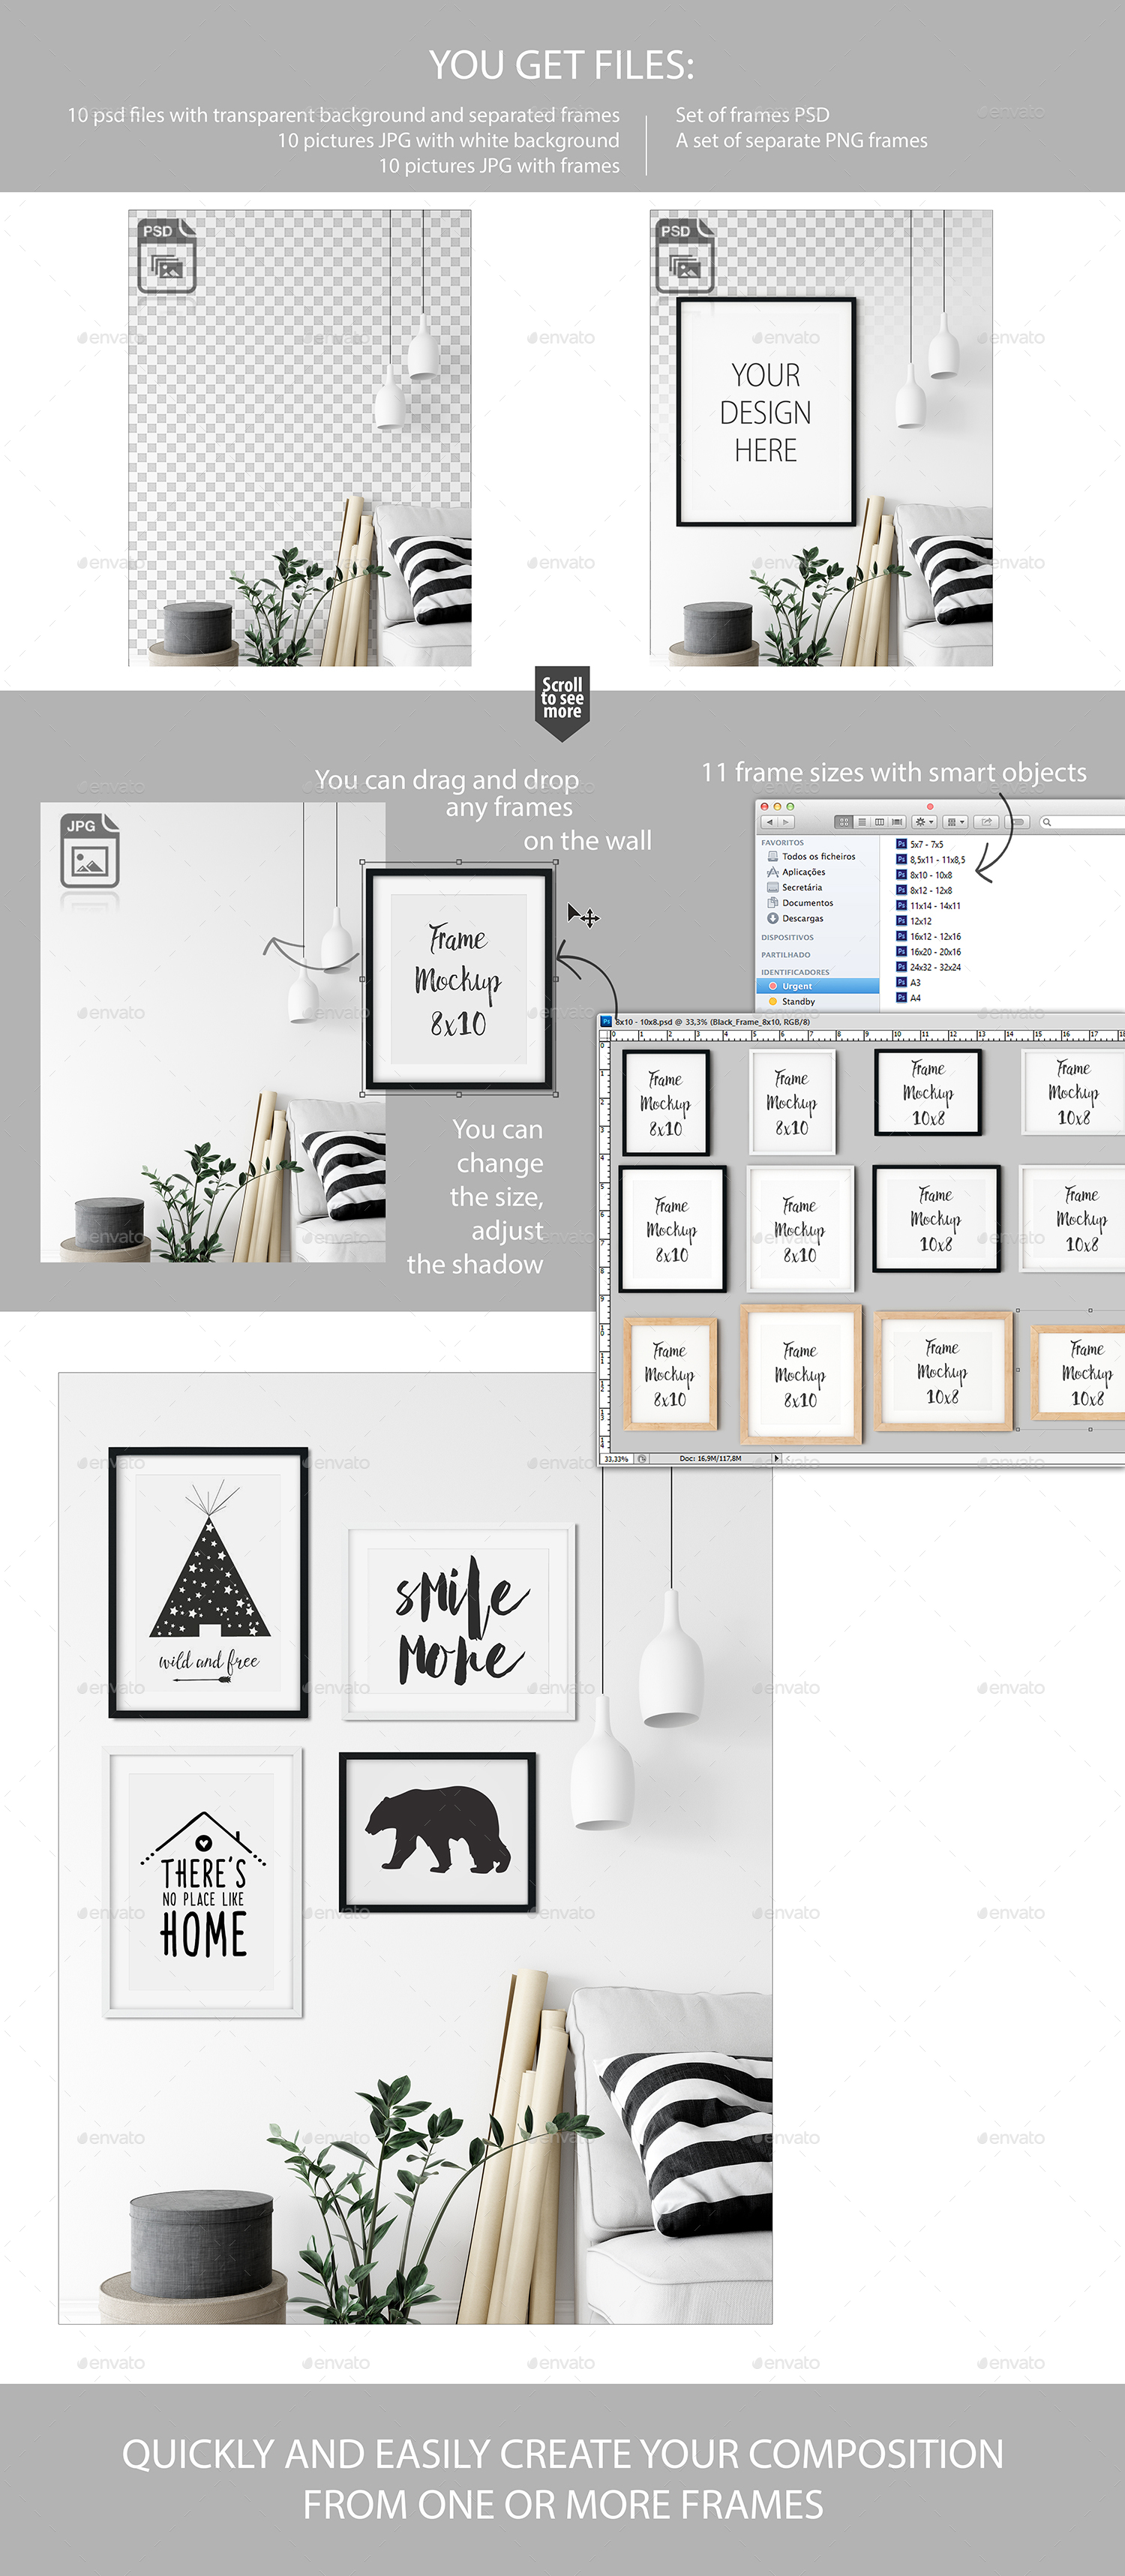Click the PARTILHADO sidebar heading
Screen dimensions: 1125x2576
[786, 955]
